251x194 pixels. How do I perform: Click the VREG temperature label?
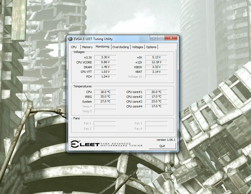88,97
